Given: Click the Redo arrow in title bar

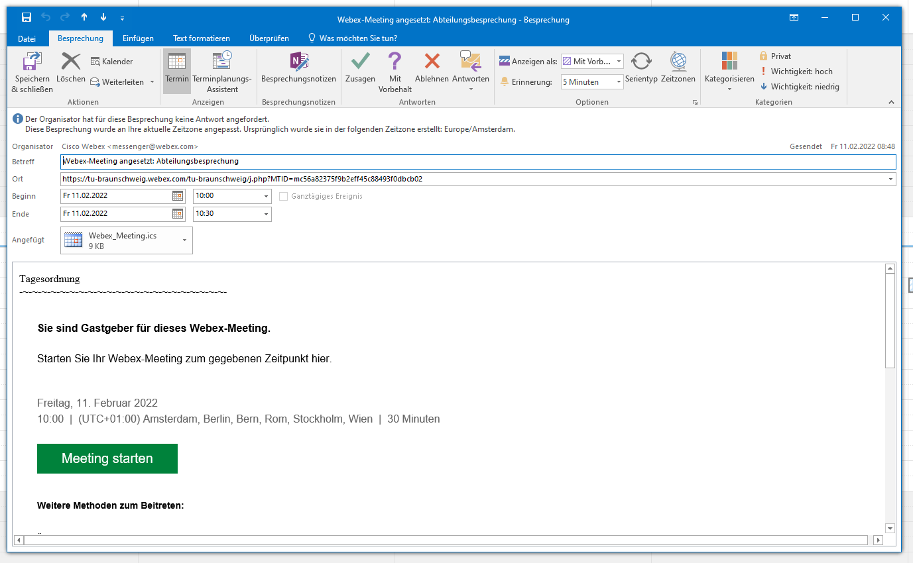Looking at the screenshot, I should (x=65, y=18).
